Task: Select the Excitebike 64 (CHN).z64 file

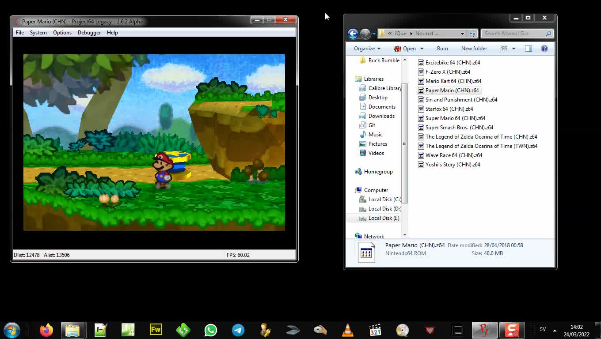Action: click(x=449, y=63)
